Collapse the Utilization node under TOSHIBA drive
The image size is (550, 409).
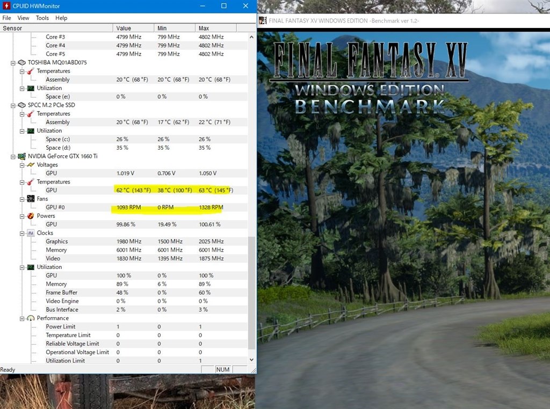point(21,89)
